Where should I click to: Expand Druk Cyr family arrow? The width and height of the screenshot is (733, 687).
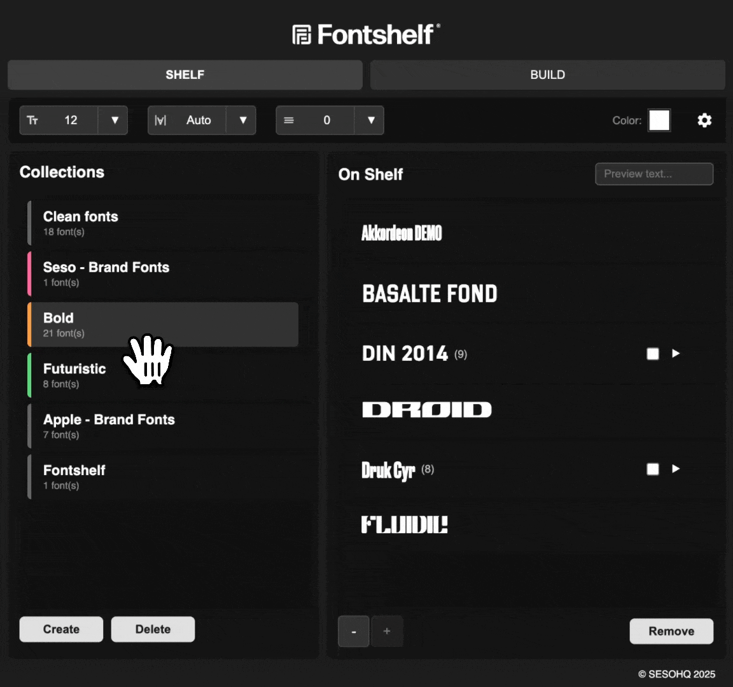click(676, 469)
